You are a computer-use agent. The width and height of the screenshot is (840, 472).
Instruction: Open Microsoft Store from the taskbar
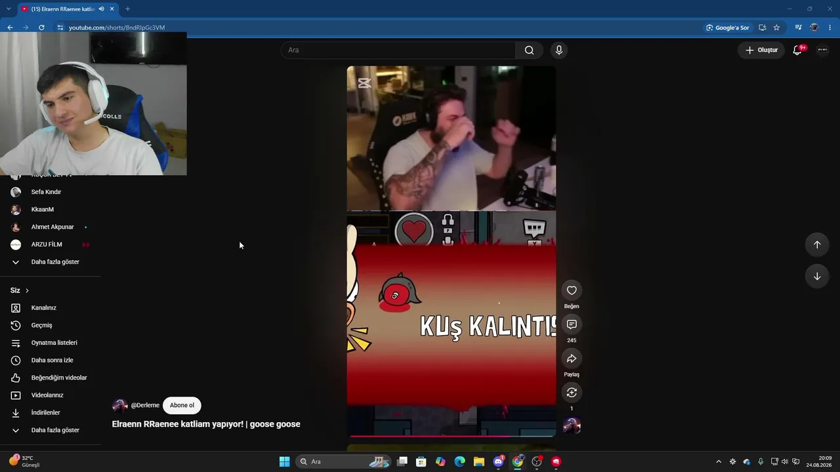[421, 462]
